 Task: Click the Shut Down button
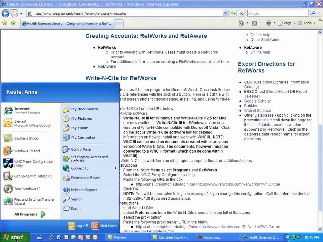[104, 226]
